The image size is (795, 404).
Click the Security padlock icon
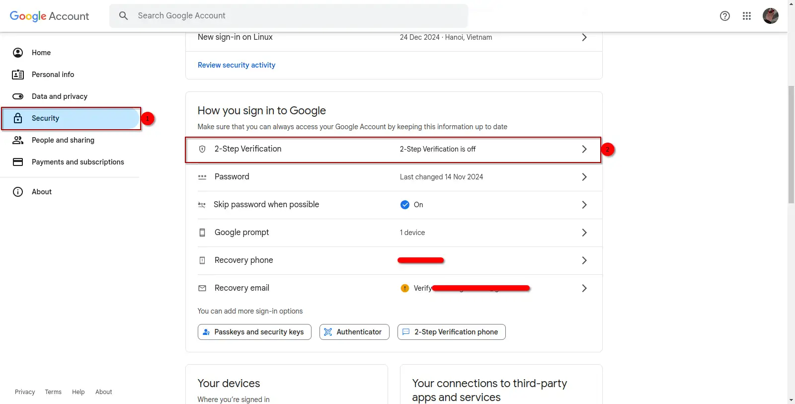click(18, 118)
